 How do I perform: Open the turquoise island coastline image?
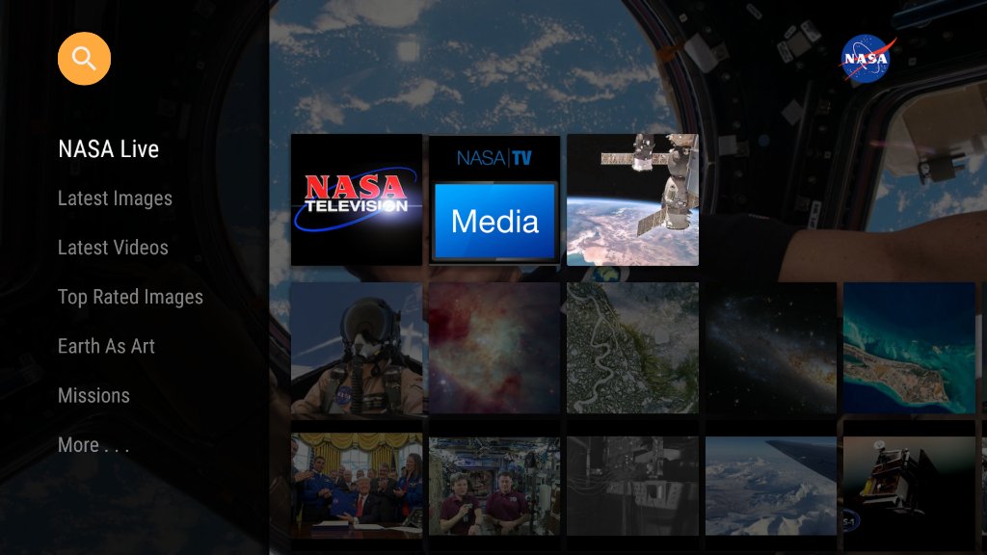tap(909, 348)
